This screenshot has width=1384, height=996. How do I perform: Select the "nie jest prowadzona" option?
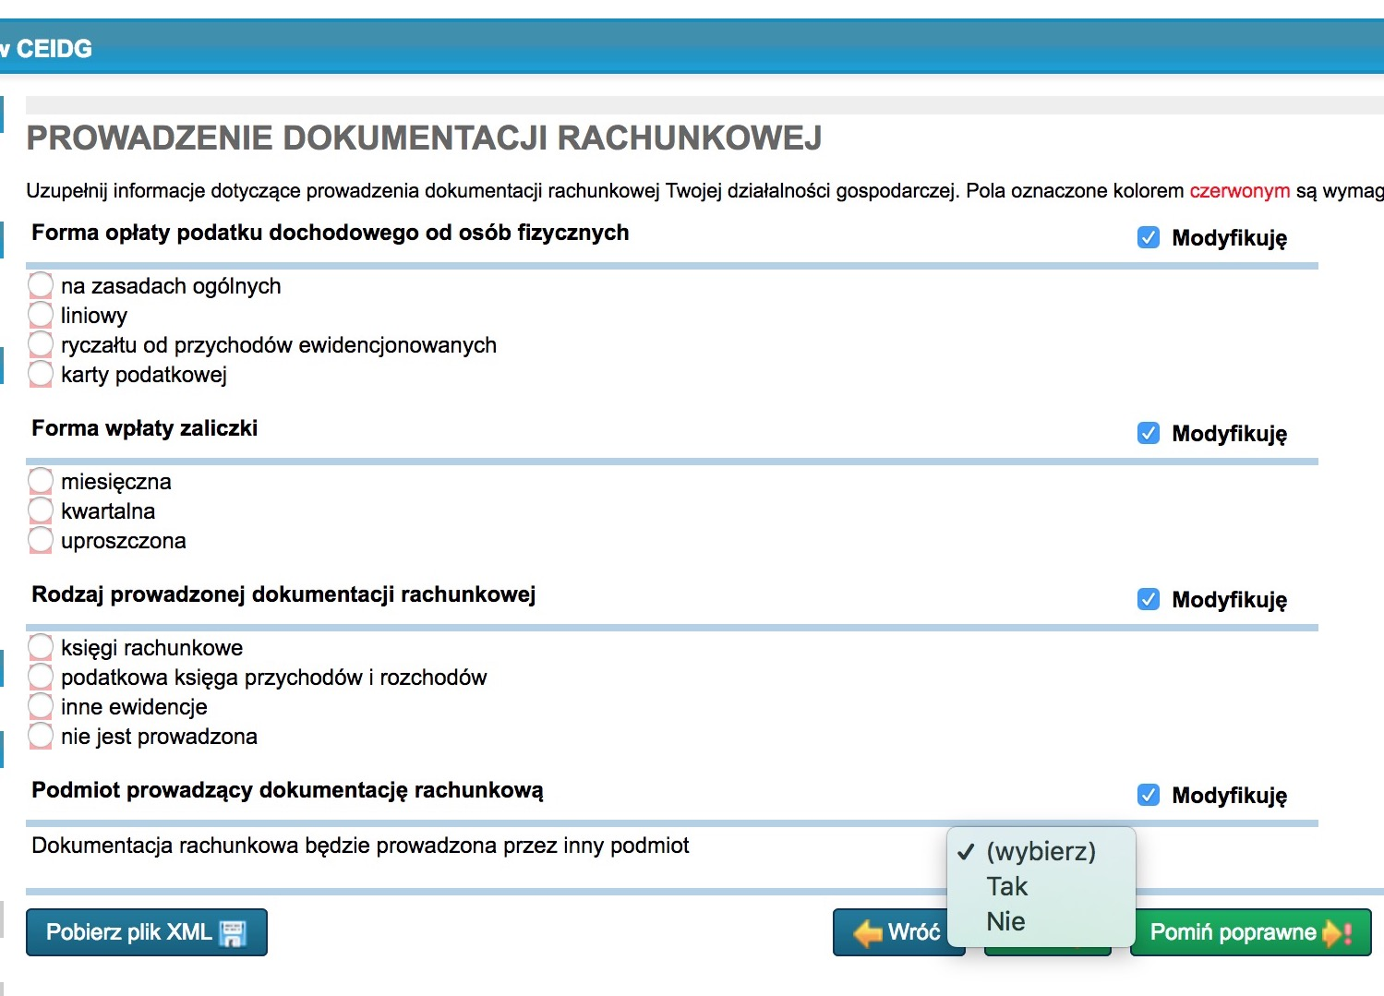pyautogui.click(x=41, y=736)
